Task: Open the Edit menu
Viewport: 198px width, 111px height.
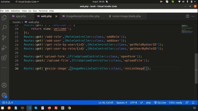Action: pyautogui.click(x=7, y=11)
